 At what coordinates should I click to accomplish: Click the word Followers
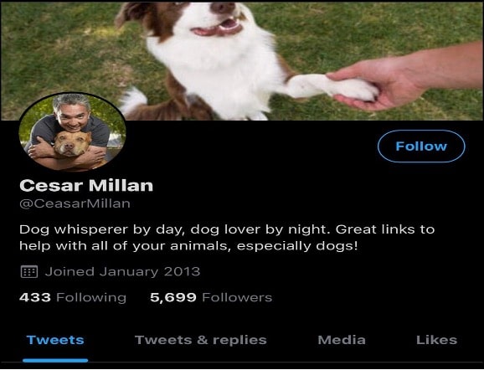tap(237, 297)
